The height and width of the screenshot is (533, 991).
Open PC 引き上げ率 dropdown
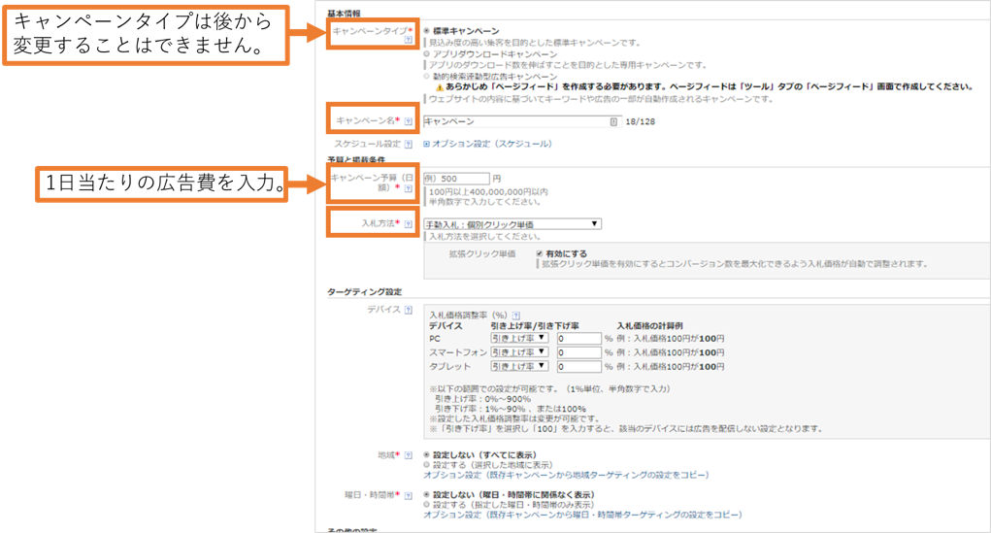(x=519, y=338)
